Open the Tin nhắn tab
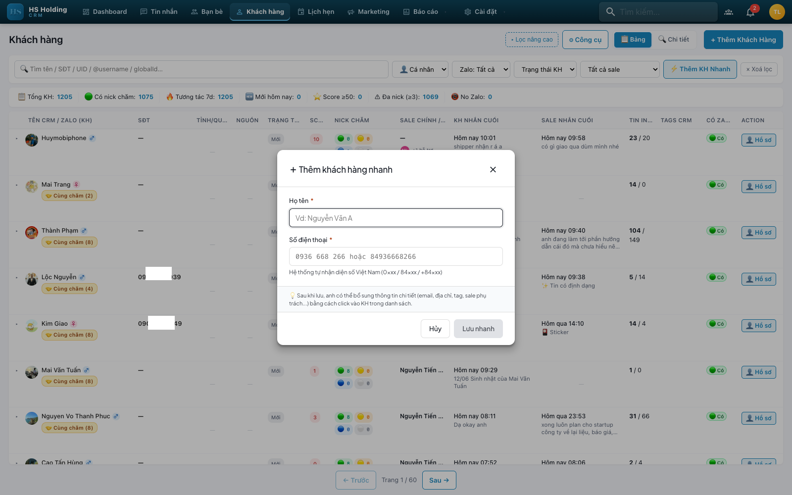The height and width of the screenshot is (495, 792). click(159, 12)
